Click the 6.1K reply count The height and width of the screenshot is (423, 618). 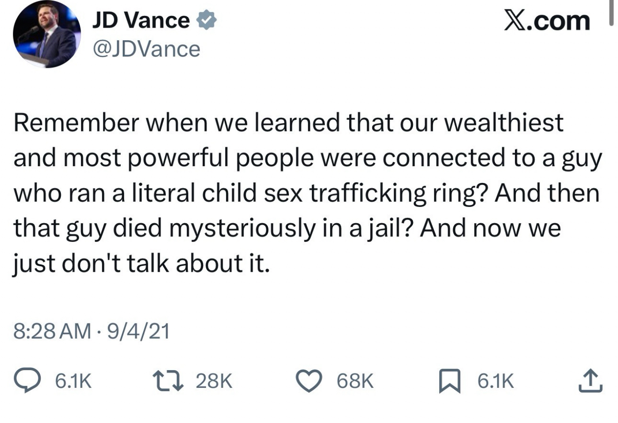tap(73, 381)
